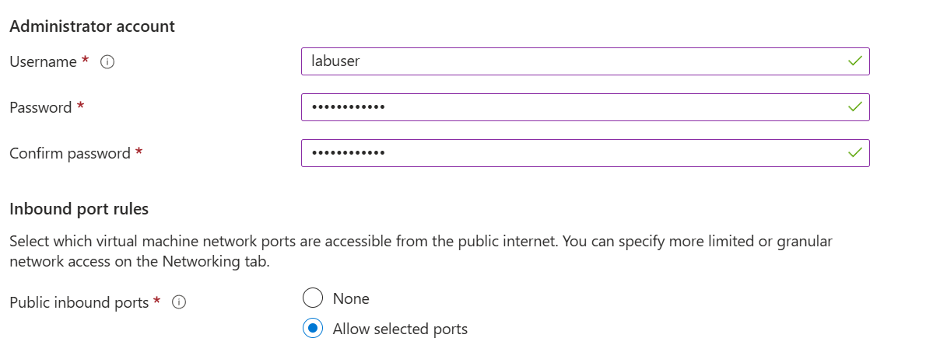Click the green checkmark in the Password field

pos(854,106)
